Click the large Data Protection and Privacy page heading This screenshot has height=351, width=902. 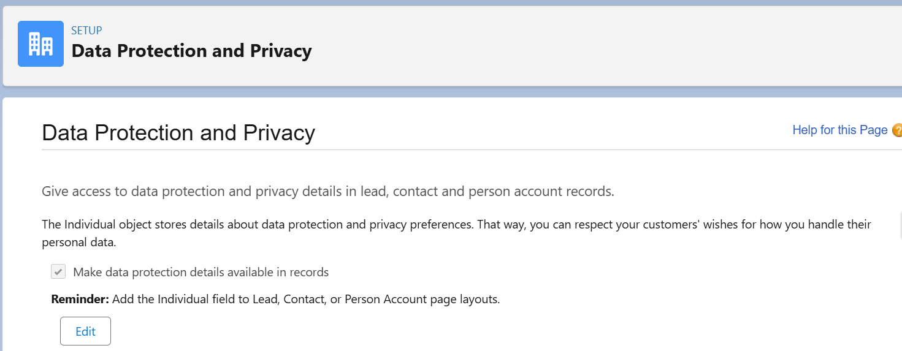pos(178,133)
